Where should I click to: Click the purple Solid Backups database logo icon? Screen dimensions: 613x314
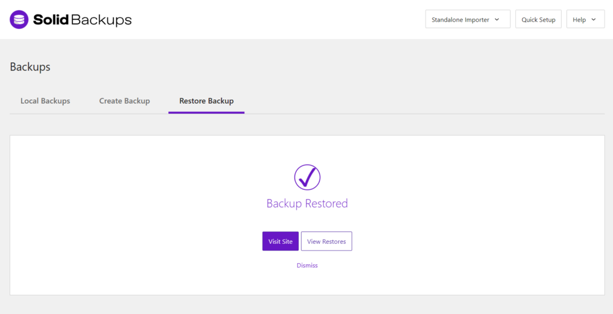point(19,20)
